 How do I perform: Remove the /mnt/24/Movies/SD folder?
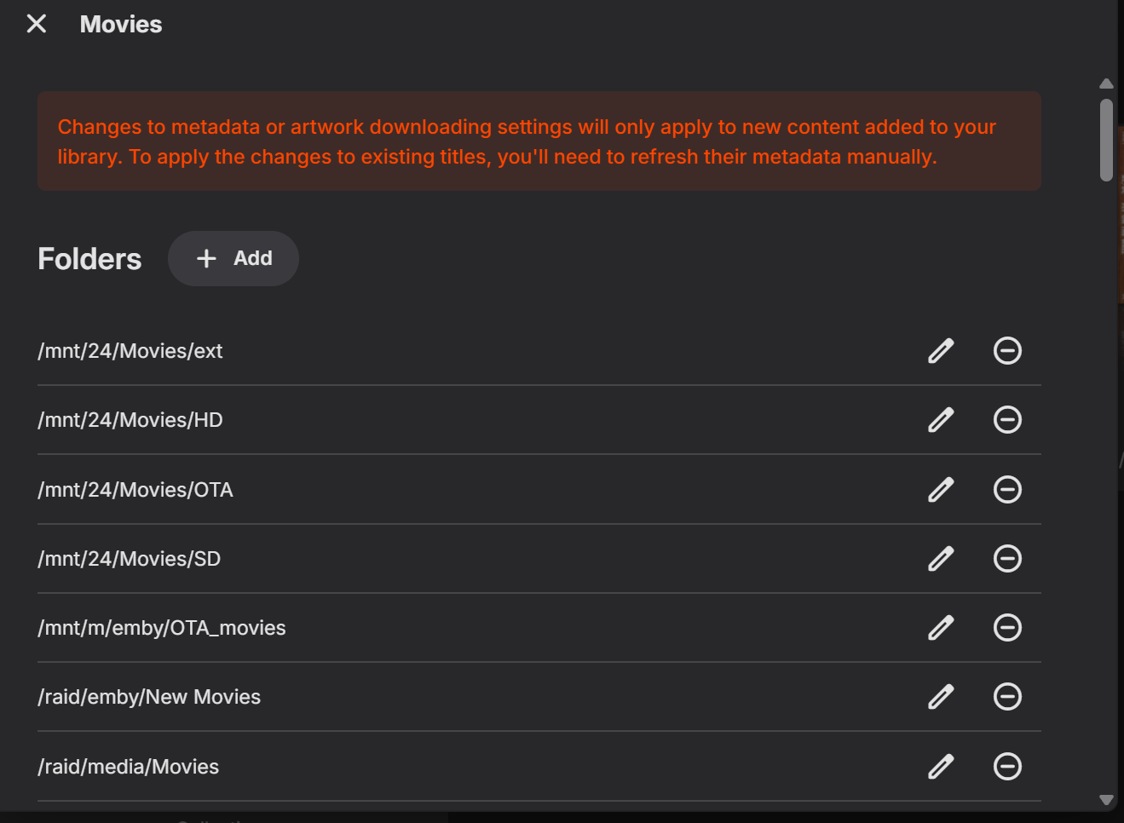(1007, 559)
